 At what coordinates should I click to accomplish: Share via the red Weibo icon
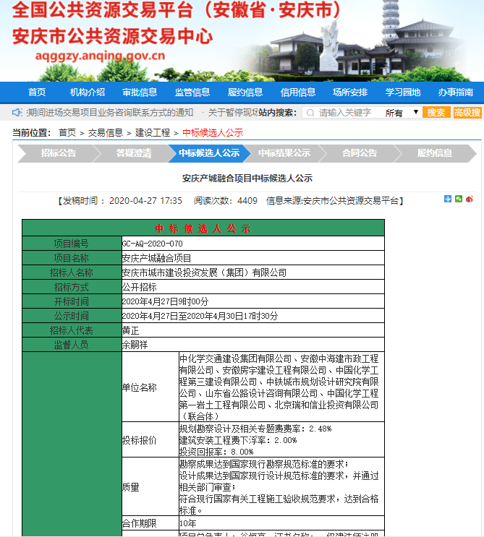tap(470, 199)
